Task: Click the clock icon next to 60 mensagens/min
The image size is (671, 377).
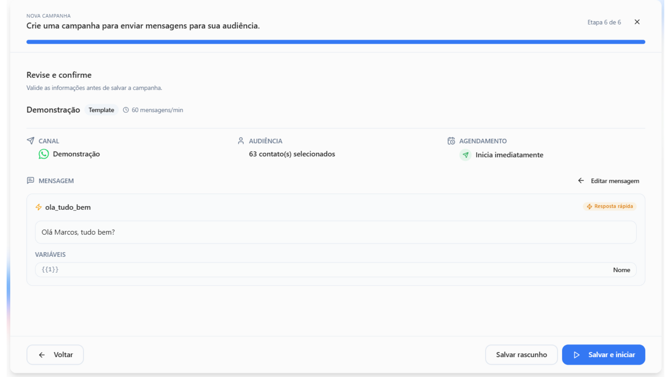Action: (x=126, y=110)
